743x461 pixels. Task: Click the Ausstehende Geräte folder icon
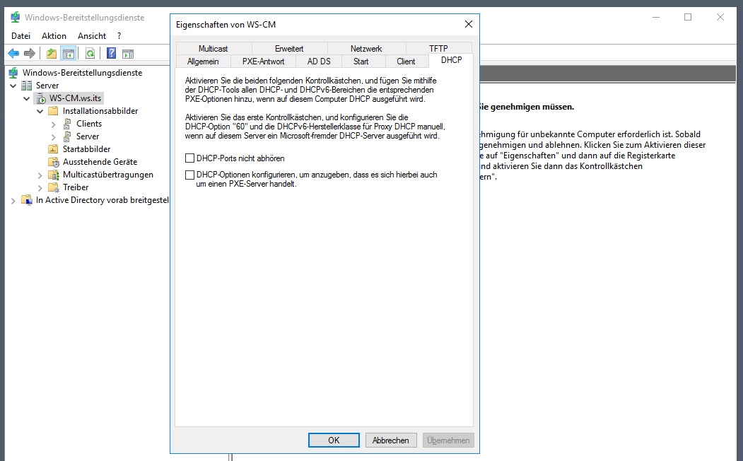point(54,162)
